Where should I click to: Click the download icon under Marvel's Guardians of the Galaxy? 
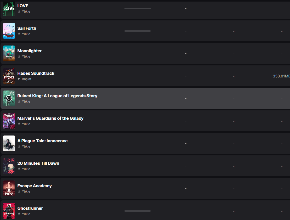coord(19,124)
